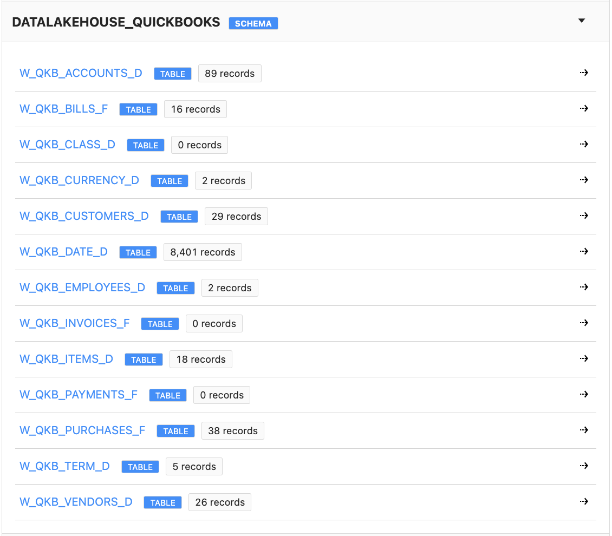The width and height of the screenshot is (612, 536).
Task: Collapse the DATALAKEHOUSE_QUICKBOOKS schema section
Action: [582, 21]
